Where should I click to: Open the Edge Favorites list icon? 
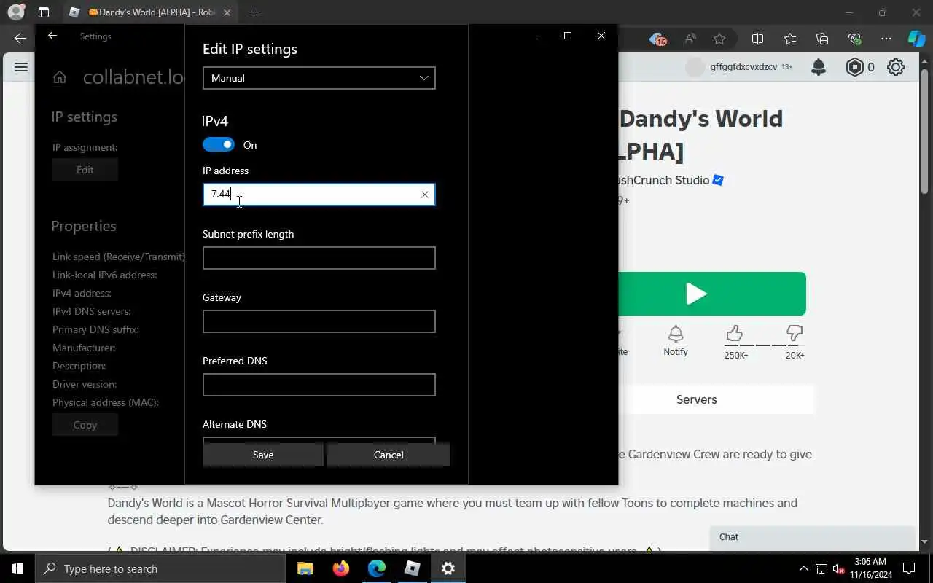(x=790, y=39)
